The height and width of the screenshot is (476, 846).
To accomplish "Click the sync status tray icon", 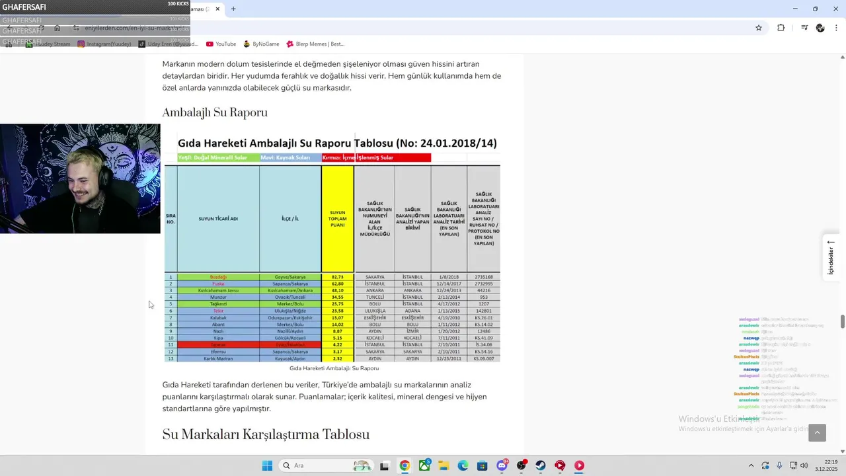I will [765, 465].
